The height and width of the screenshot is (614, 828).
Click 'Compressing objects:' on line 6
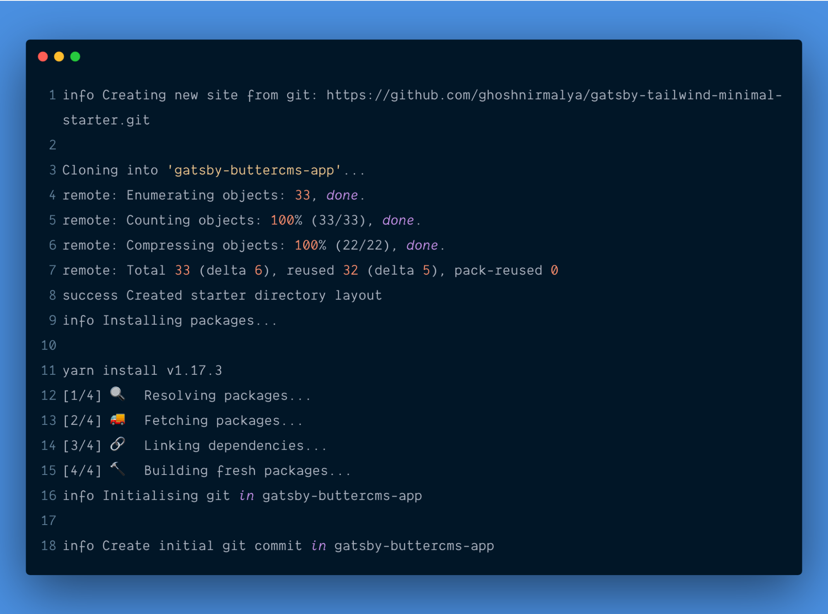click(206, 245)
